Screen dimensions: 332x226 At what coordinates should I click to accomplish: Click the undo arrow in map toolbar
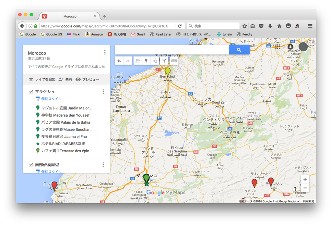point(119,61)
